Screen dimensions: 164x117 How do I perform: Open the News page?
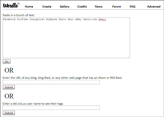(98, 7)
